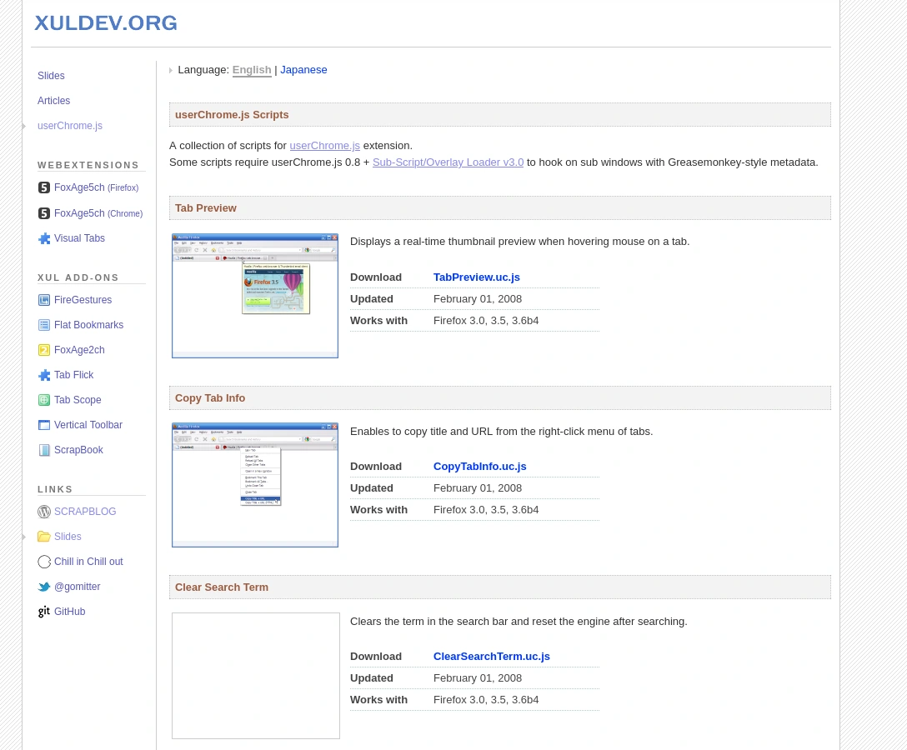This screenshot has width=907, height=750.
Task: Switch language to Japanese
Action: [x=303, y=70]
